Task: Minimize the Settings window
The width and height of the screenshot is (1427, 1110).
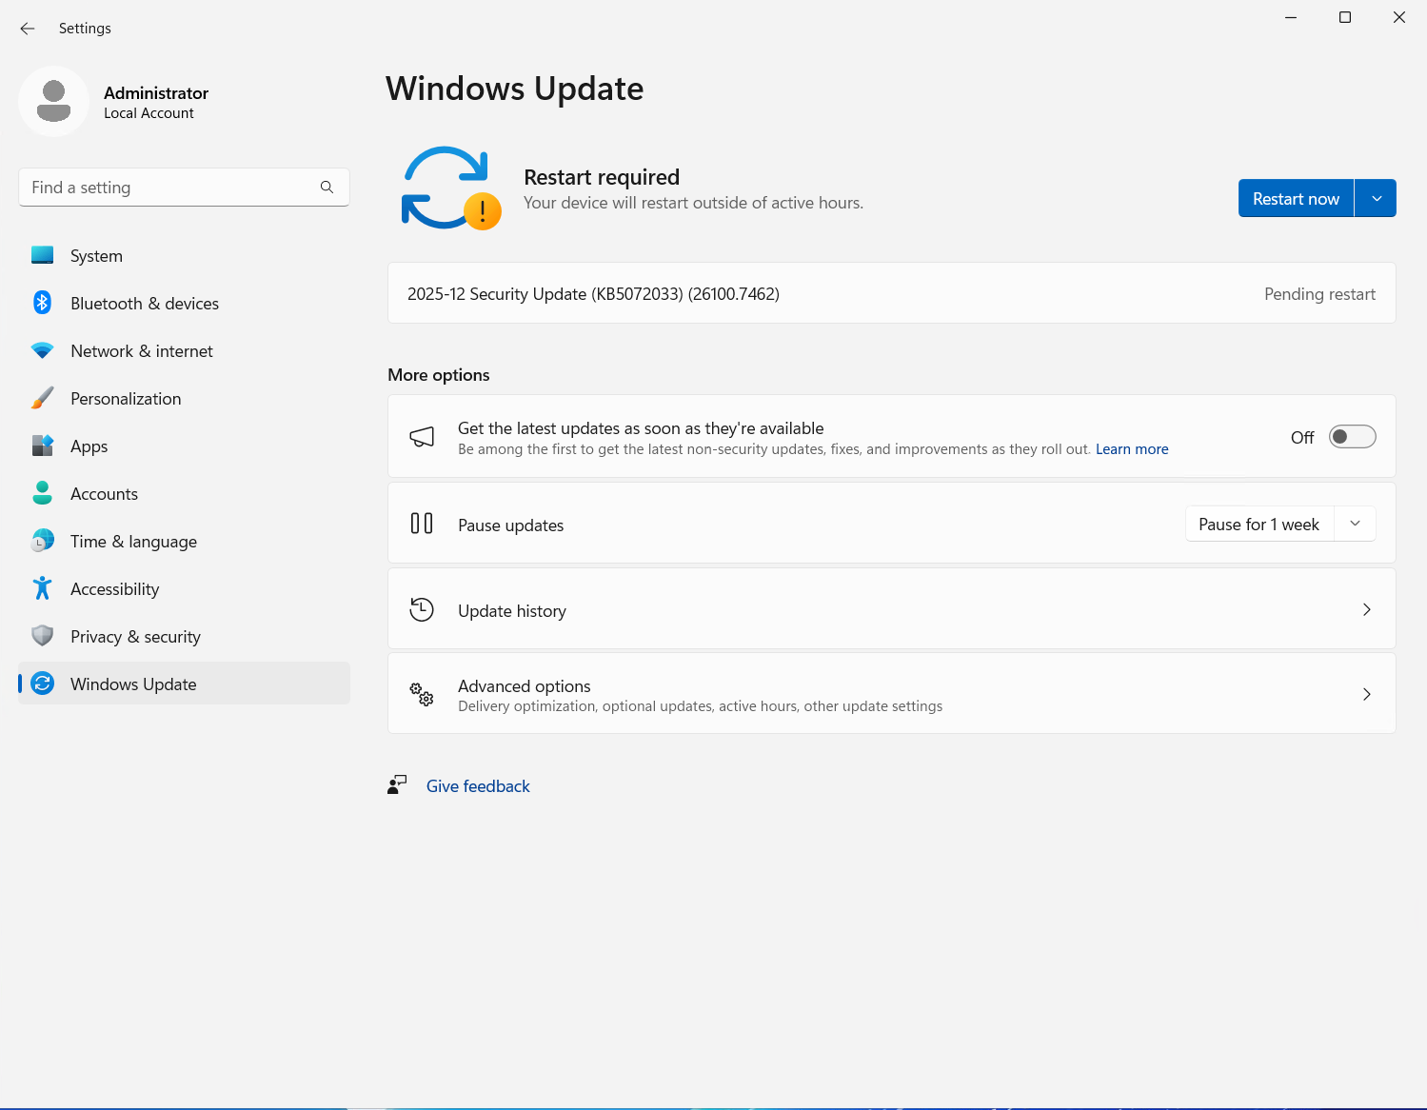Action: click(1291, 17)
